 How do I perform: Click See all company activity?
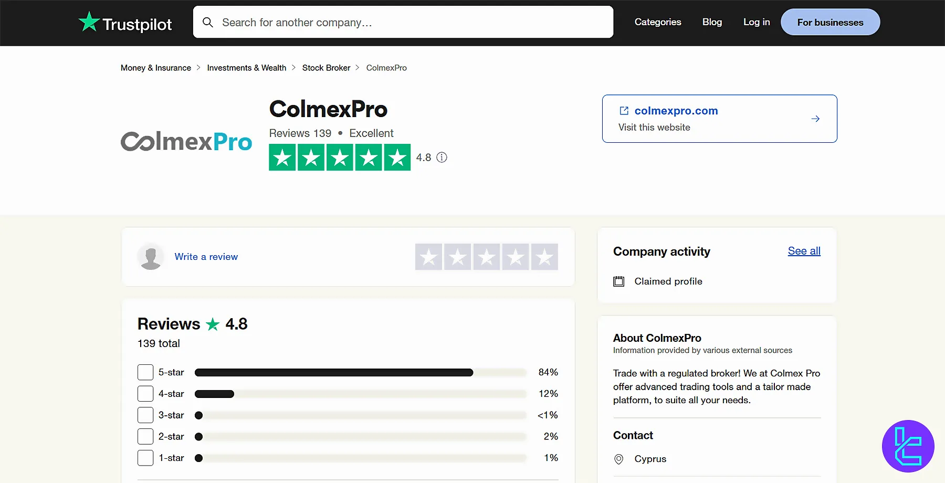(804, 251)
